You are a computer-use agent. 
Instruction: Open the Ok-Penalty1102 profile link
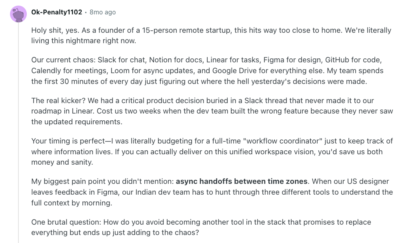tap(56, 12)
